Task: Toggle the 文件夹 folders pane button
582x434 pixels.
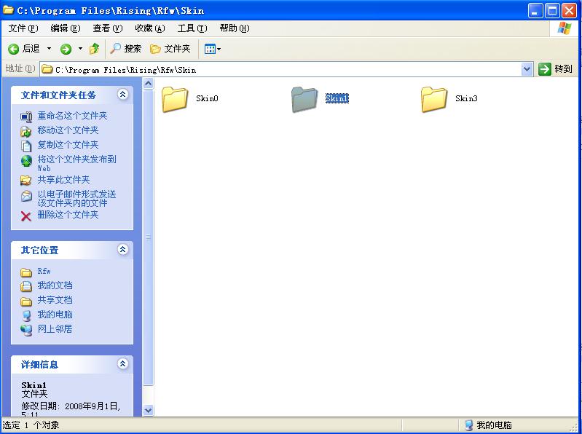Action: (170, 49)
